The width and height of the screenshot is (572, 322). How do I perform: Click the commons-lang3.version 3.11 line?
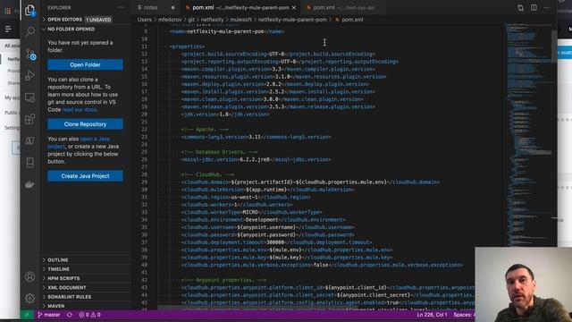257,137
